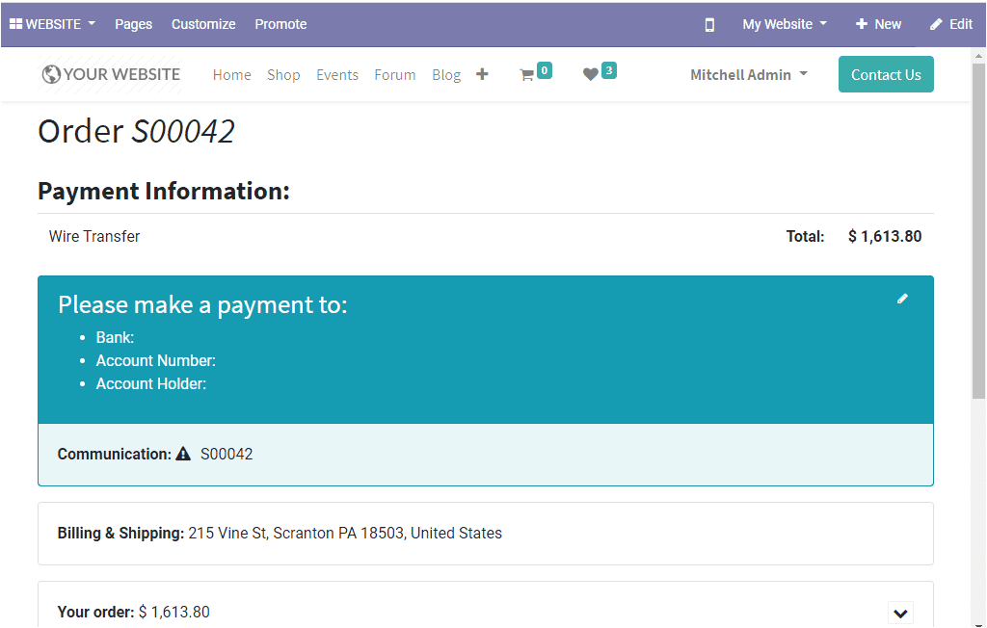Click the plus icon after Blog
Screen dimensions: 987x628
pyautogui.click(x=482, y=74)
